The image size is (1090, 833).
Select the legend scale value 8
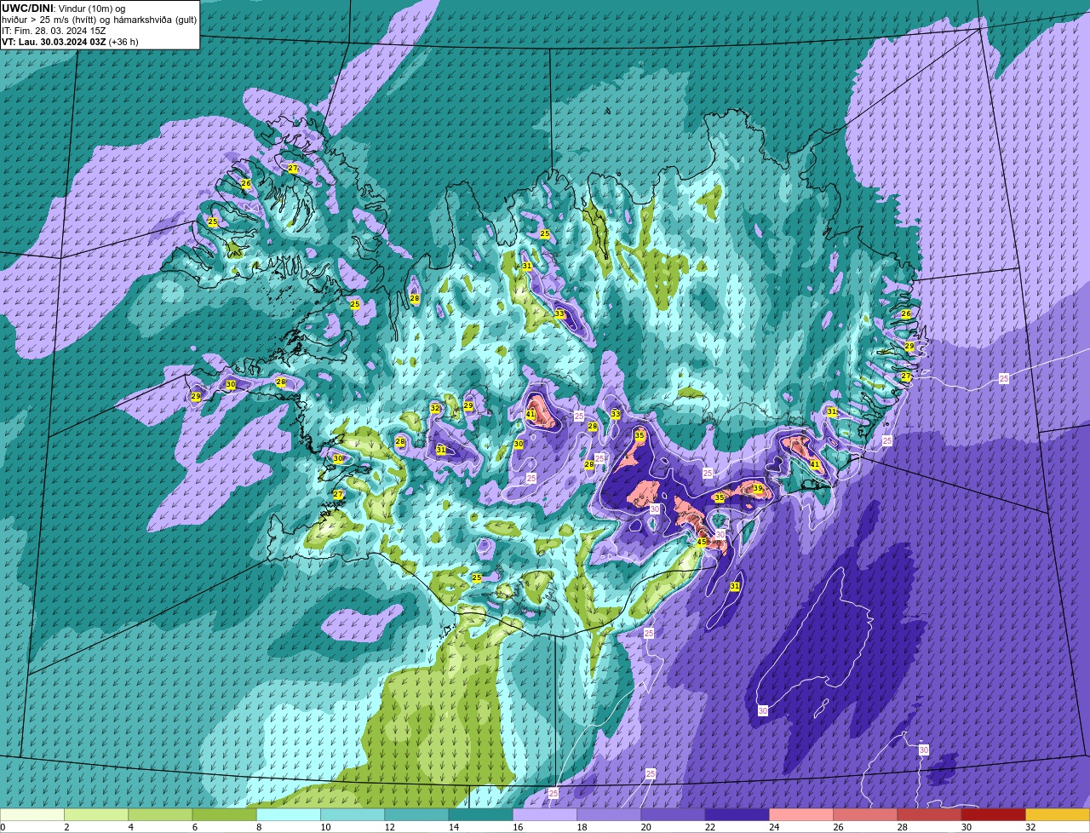(257, 827)
